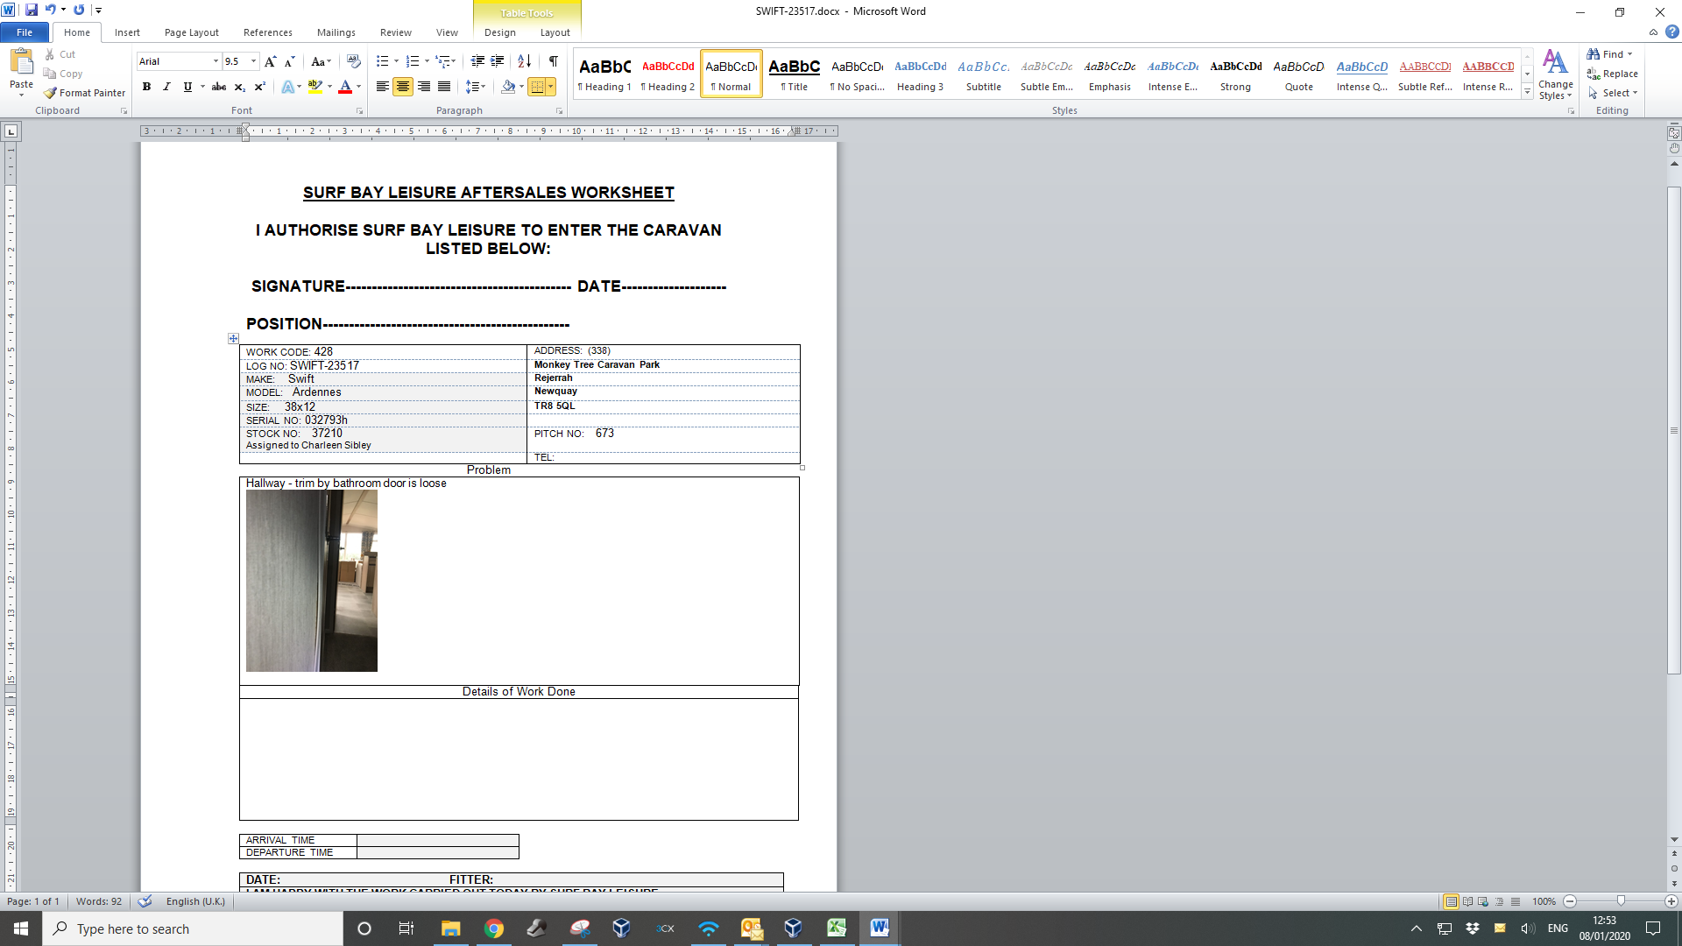Toggle Bold formatting

[x=146, y=87]
